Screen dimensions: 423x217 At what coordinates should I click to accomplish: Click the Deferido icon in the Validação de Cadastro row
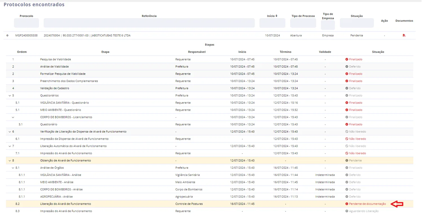click(347, 88)
